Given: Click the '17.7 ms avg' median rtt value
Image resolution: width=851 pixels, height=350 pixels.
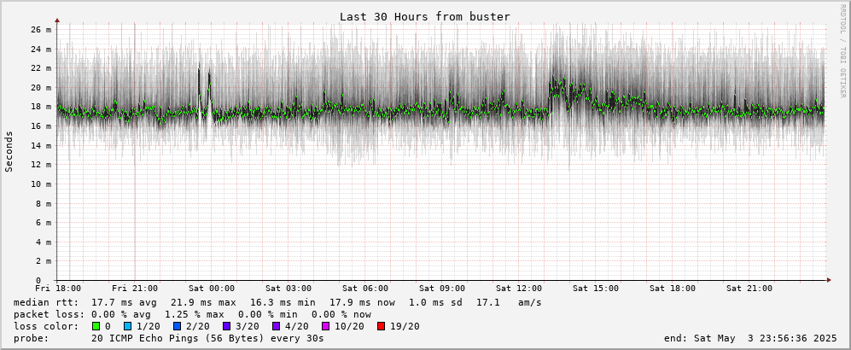Looking at the screenshot, I should [125, 302].
